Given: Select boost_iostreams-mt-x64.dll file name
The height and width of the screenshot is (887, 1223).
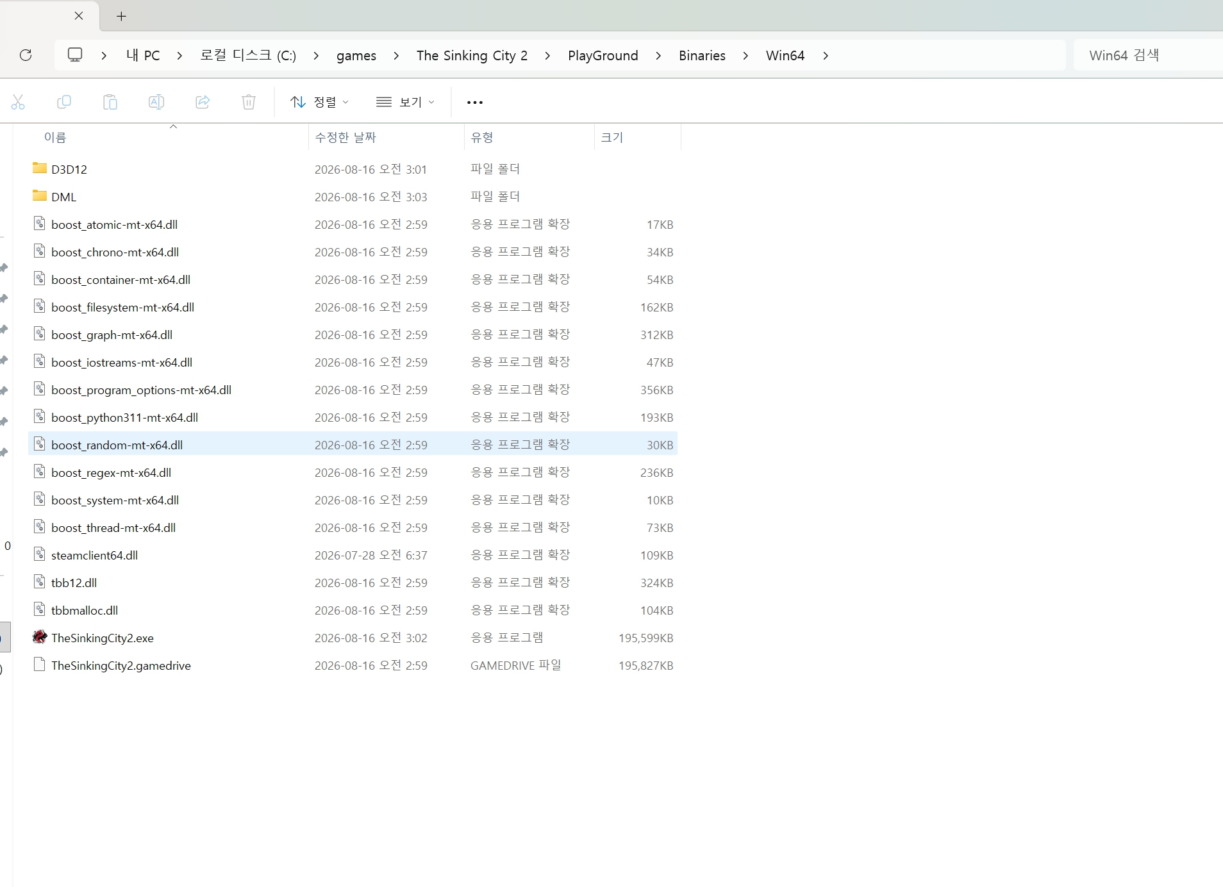Looking at the screenshot, I should tap(122, 362).
